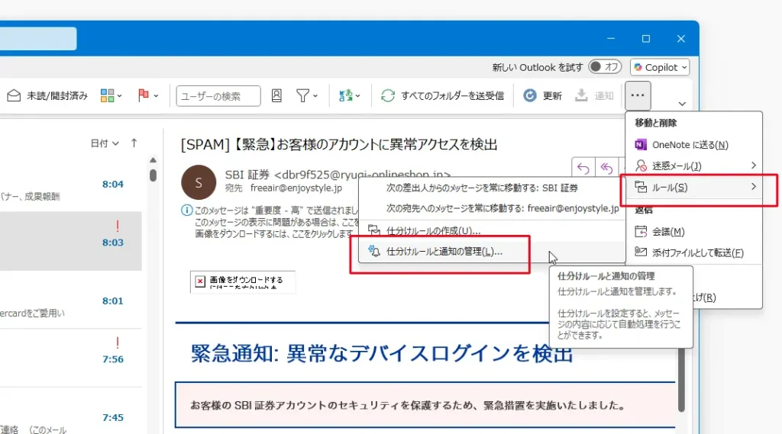Open the email received at 8:04
The height and width of the screenshot is (434, 782).
pos(71,185)
